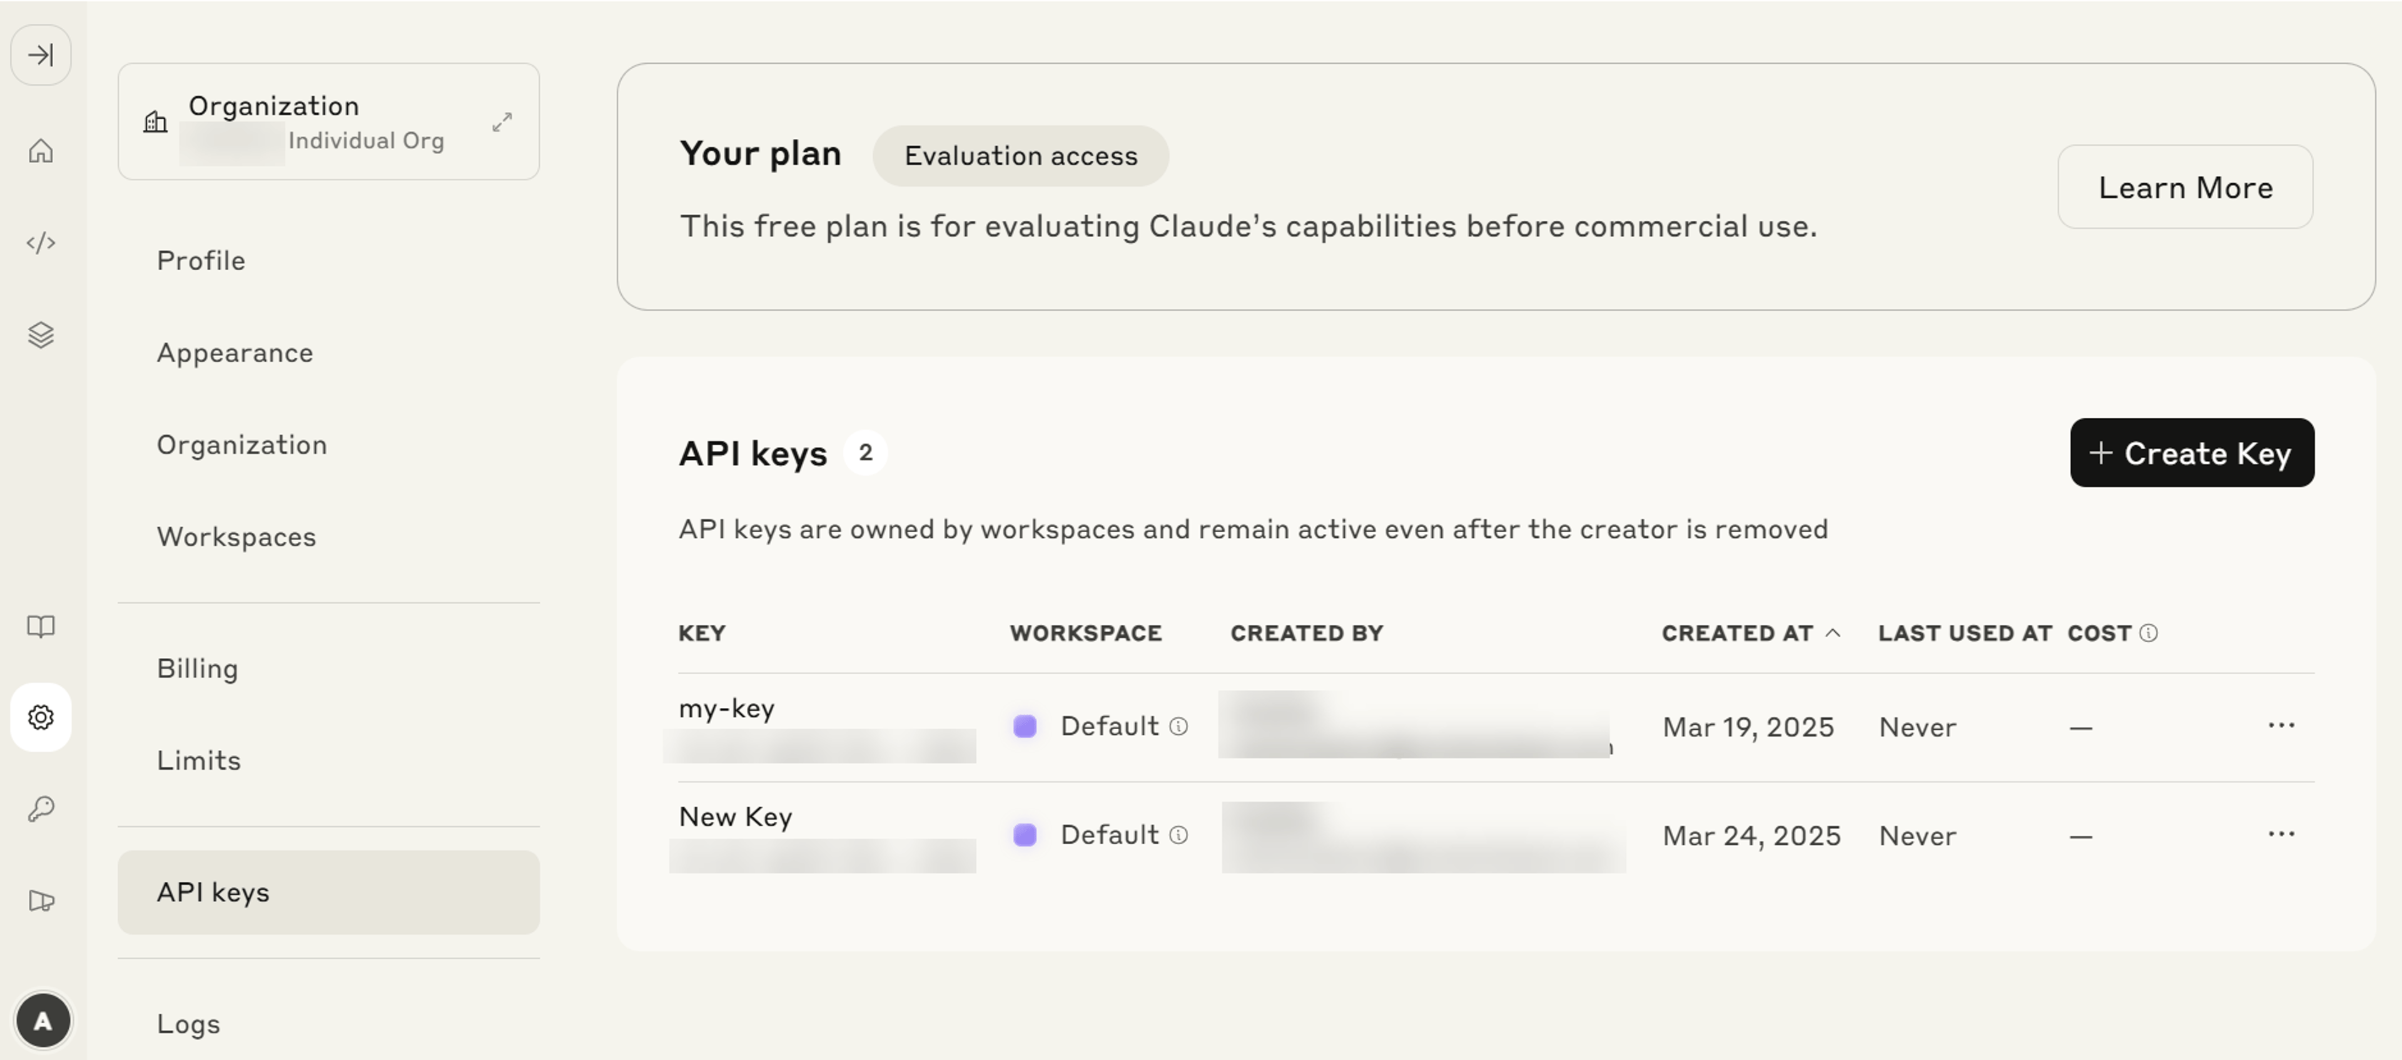Image resolution: width=2402 pixels, height=1060 pixels.
Task: Click the Created By column header
Action: [1307, 633]
